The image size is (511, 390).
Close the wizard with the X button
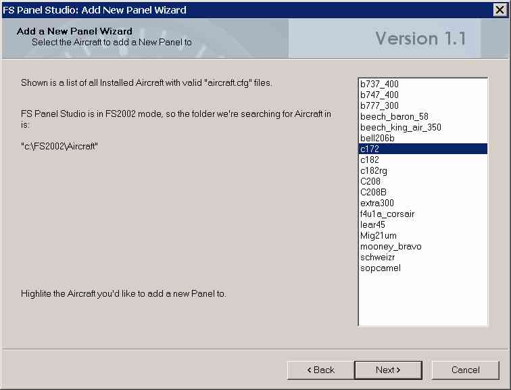[x=500, y=9]
